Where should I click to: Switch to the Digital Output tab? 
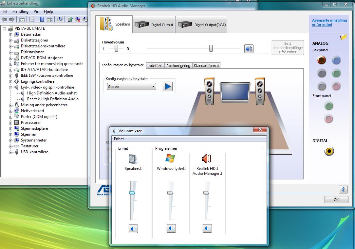pos(154,25)
